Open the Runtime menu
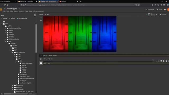 (x=21, y=11)
